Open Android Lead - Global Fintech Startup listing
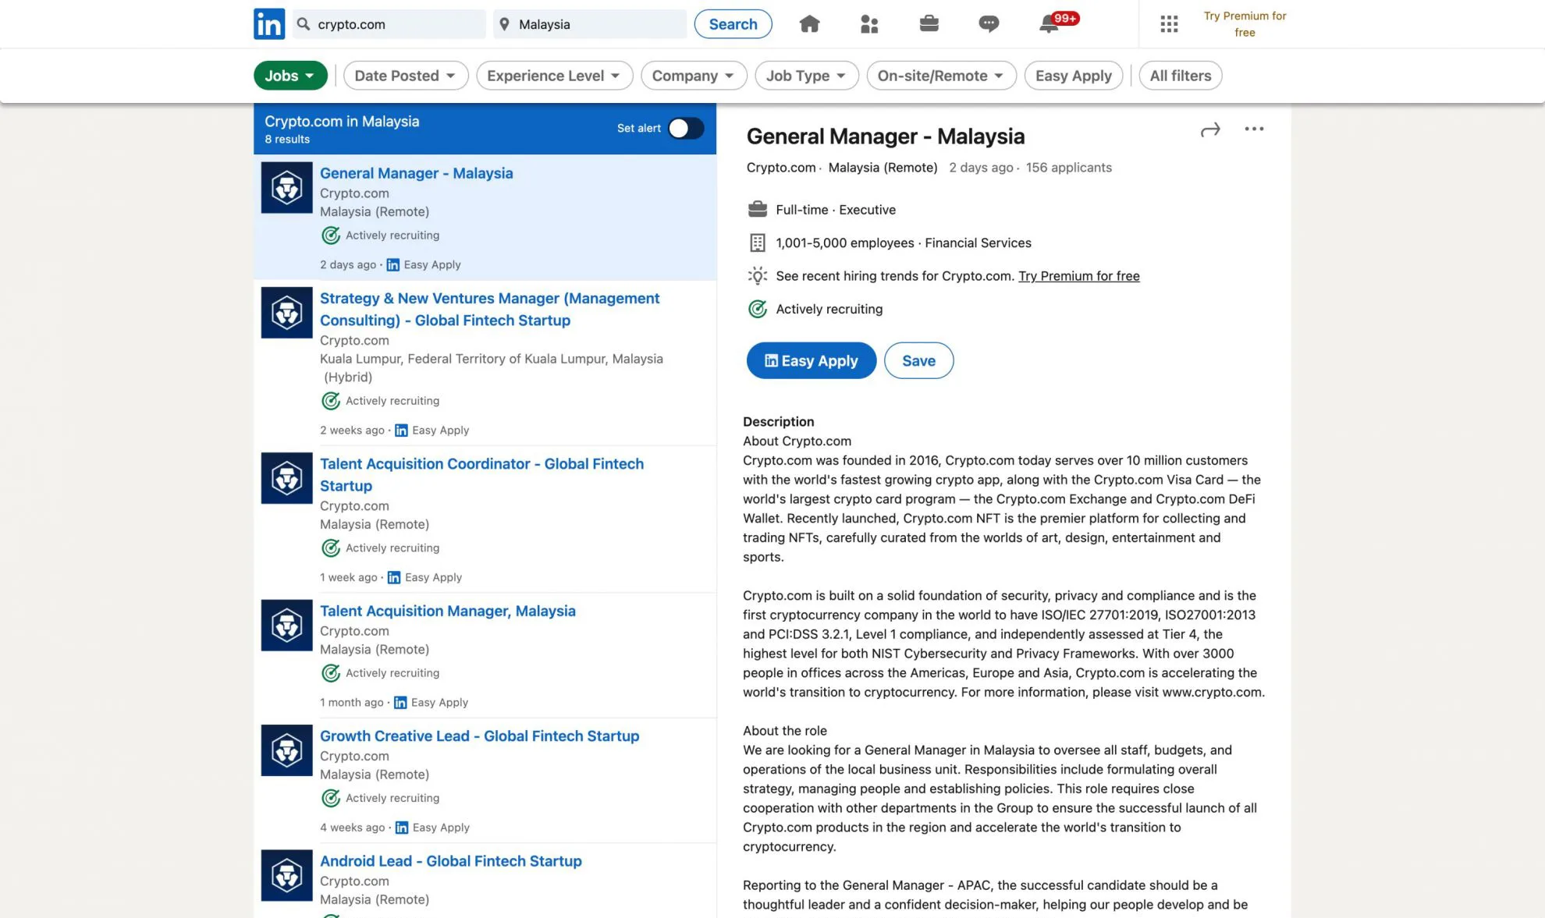Image resolution: width=1545 pixels, height=918 pixels. pos(450,861)
